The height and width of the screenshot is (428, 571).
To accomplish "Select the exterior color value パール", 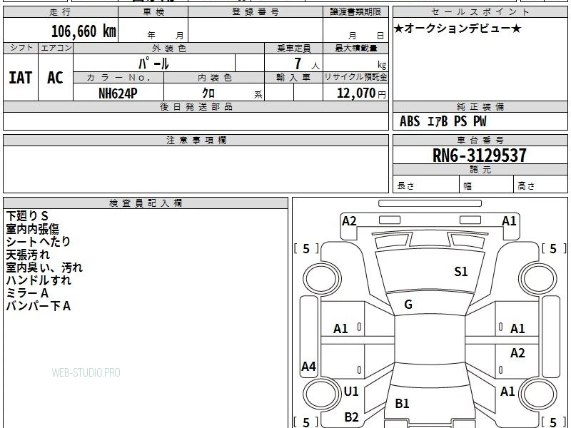I will click(x=153, y=63).
